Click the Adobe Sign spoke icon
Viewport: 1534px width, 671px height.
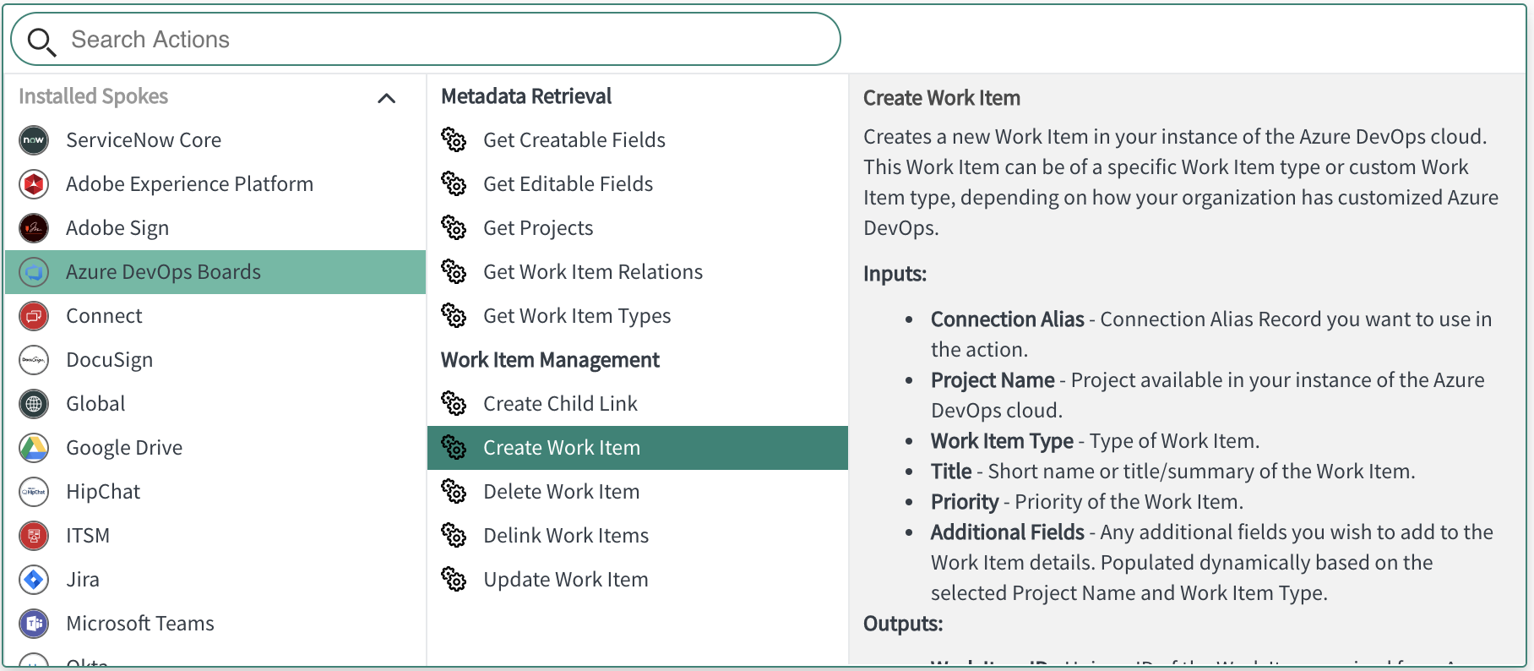point(34,228)
